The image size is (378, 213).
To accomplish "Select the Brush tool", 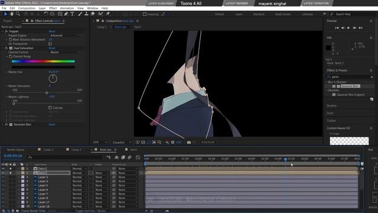I will tap(80, 14).
